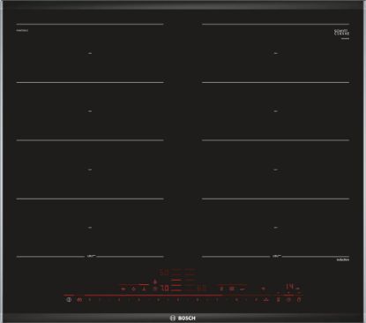Select power level 9 on the red slider

click(256, 300)
